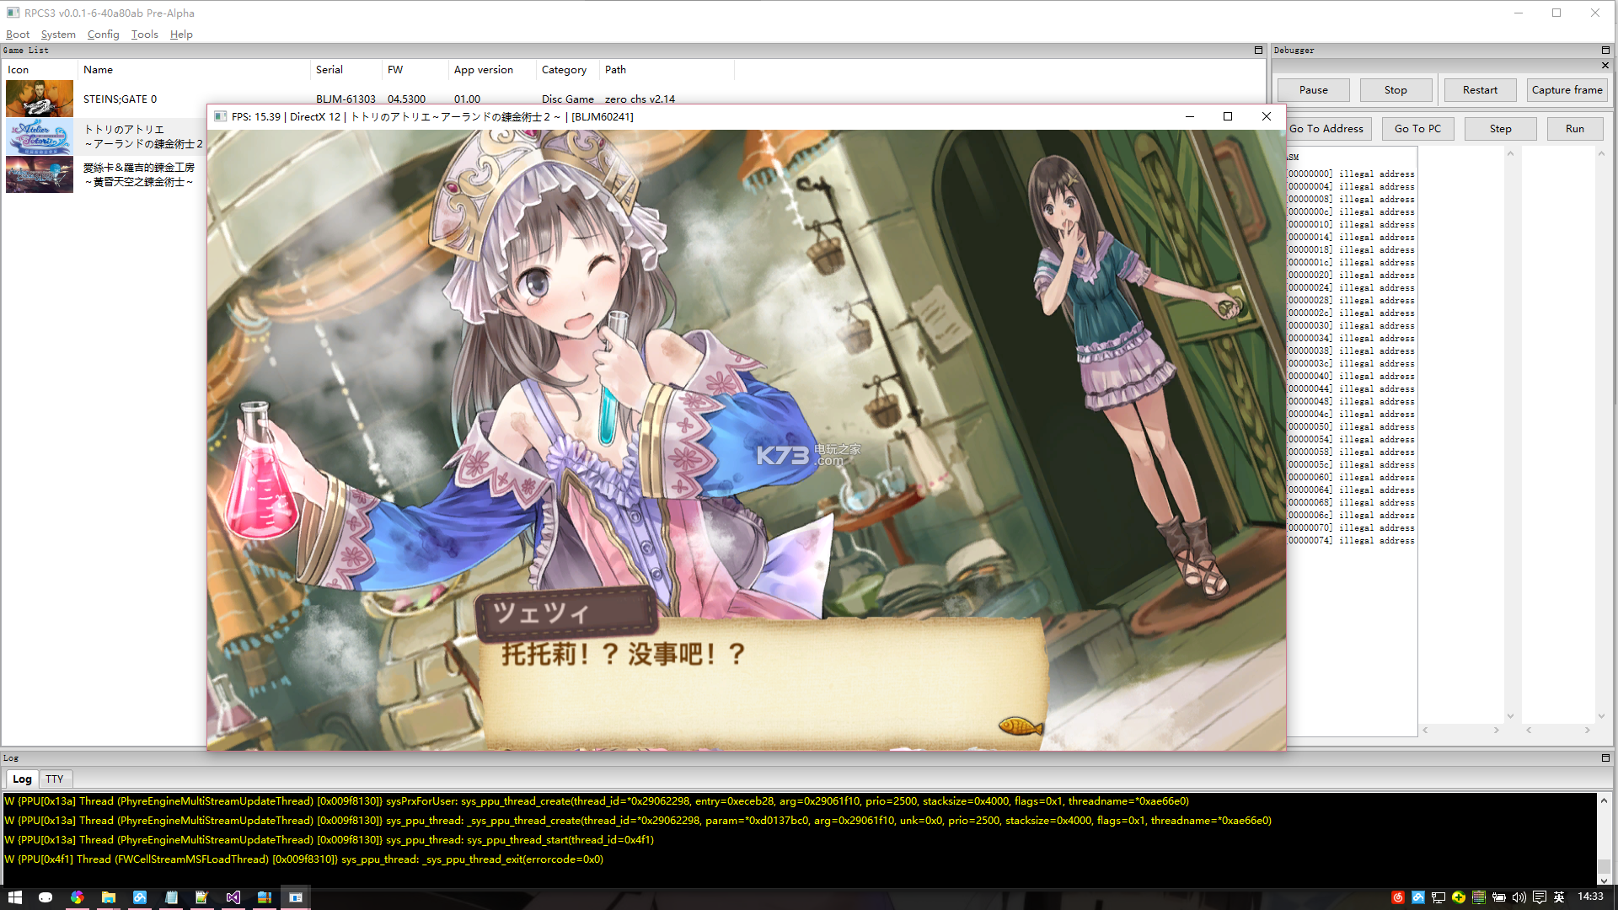The height and width of the screenshot is (910, 1618).
Task: Select the Atelier Totori game icon
Action: tap(40, 136)
